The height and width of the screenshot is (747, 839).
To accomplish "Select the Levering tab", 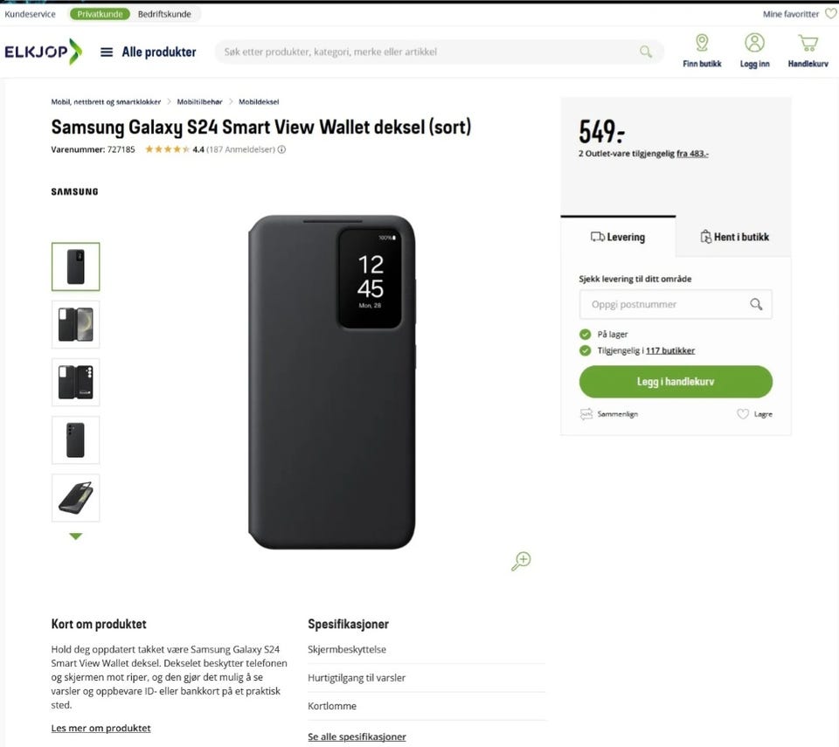I will coord(618,237).
